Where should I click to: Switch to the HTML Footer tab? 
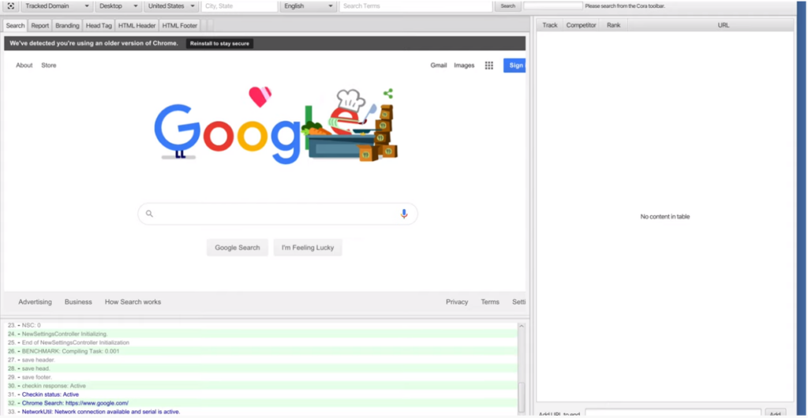[x=179, y=26]
